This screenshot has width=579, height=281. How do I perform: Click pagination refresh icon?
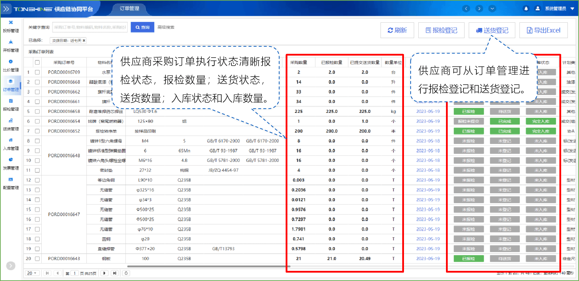click(126, 273)
